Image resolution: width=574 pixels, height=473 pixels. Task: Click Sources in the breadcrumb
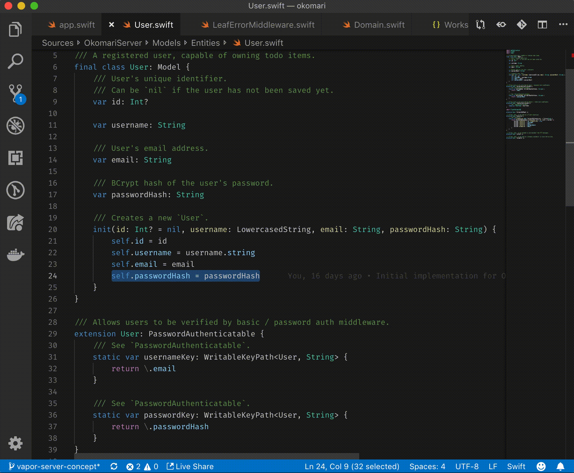click(x=58, y=43)
